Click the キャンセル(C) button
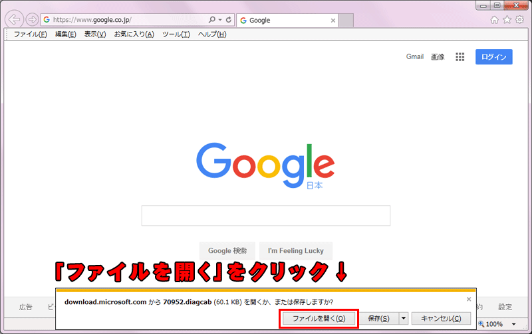 (441, 319)
